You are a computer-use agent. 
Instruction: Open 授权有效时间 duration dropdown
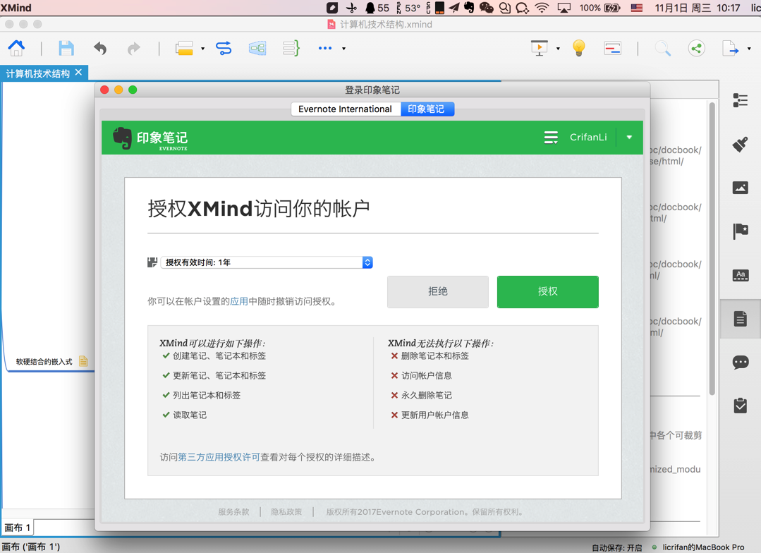[x=267, y=262]
